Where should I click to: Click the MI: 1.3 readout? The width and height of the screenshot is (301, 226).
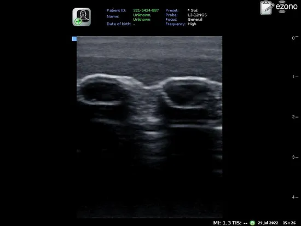222,223
